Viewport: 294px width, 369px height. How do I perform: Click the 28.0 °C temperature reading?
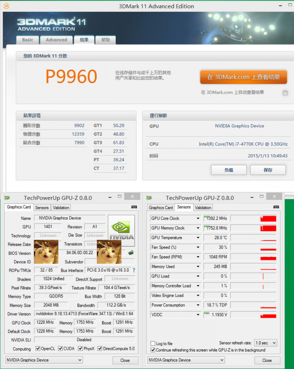[216, 238]
